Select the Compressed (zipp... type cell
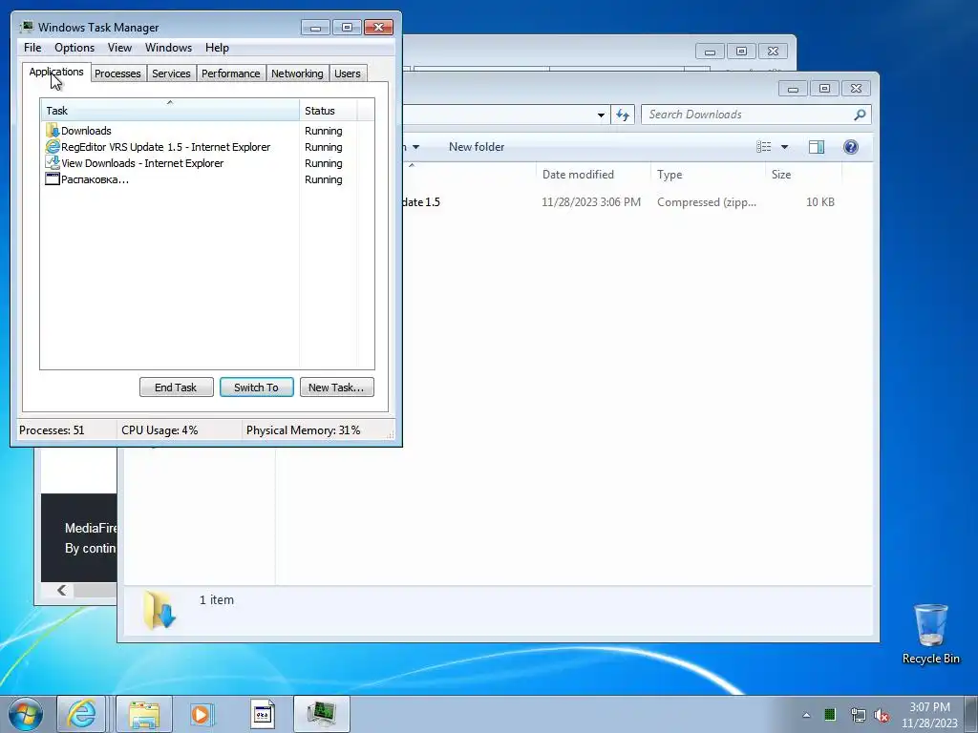Screen dimensions: 978x733 707,202
